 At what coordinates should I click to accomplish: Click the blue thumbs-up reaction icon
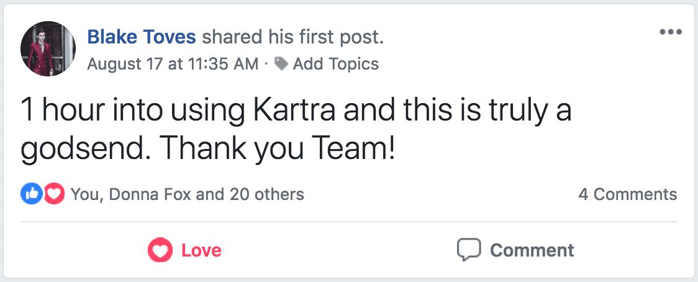(x=31, y=194)
